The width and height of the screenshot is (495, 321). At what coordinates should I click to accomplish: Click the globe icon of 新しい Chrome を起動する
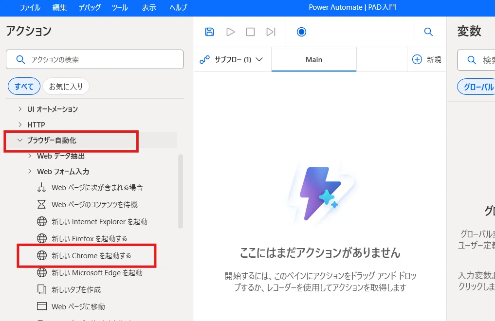pos(42,255)
